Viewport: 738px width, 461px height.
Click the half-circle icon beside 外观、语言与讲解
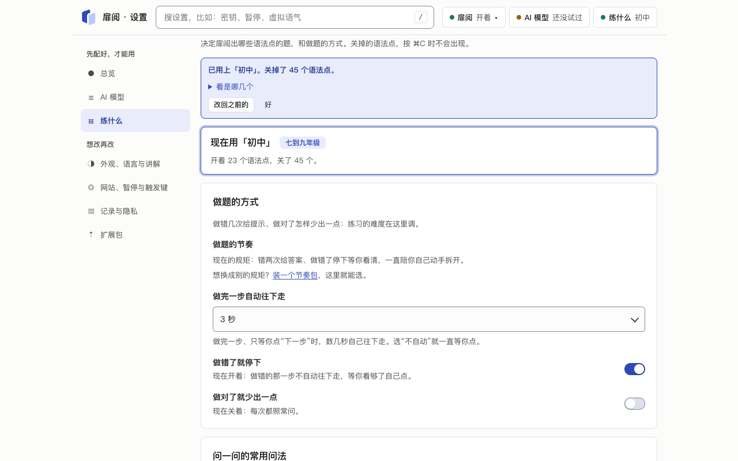[x=91, y=164]
